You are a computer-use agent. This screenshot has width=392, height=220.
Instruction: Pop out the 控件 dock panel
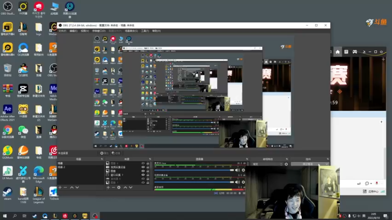pyautogui.click(x=328, y=159)
